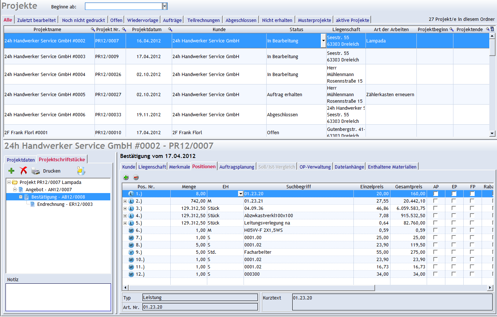Click the Kurztext field showing 01.23.20
Viewport: 497px width, 317px height.
point(392,302)
